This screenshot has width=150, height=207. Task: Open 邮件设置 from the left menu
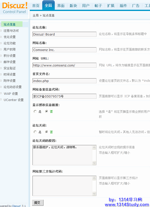9,62
